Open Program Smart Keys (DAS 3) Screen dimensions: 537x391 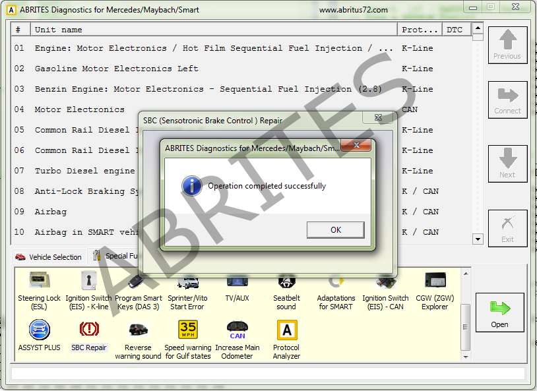click(x=138, y=291)
